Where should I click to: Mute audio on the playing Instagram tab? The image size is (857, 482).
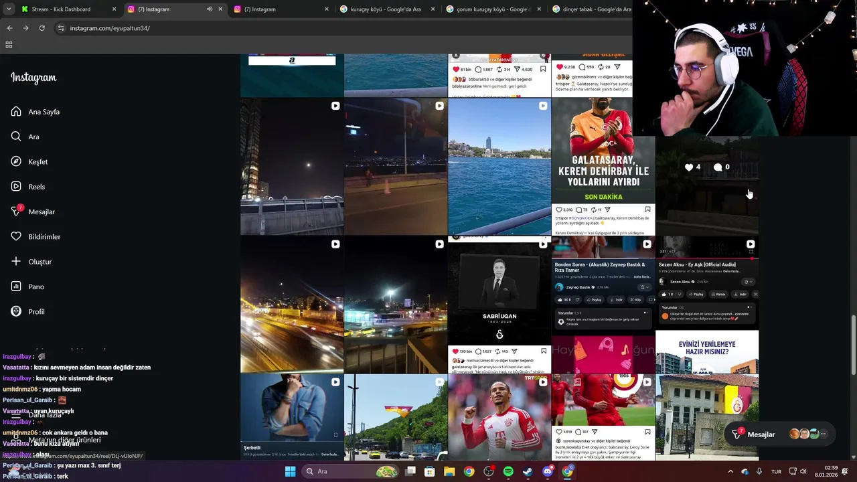(x=209, y=9)
